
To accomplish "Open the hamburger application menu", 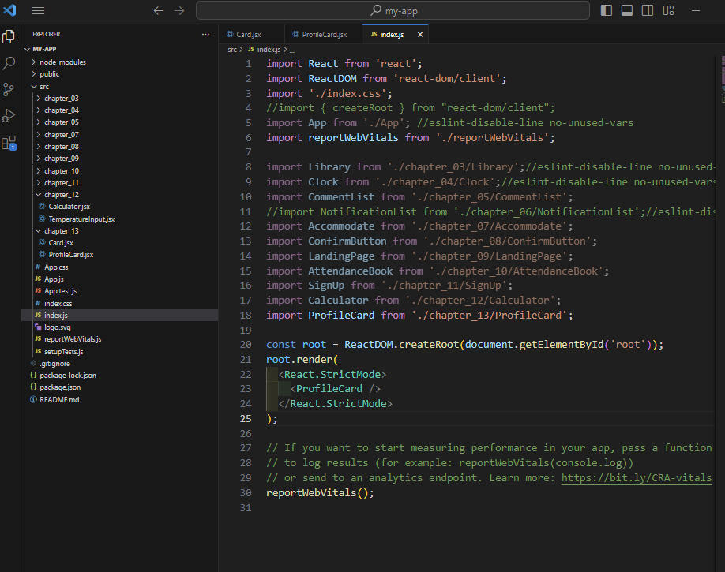I will (x=38, y=10).
